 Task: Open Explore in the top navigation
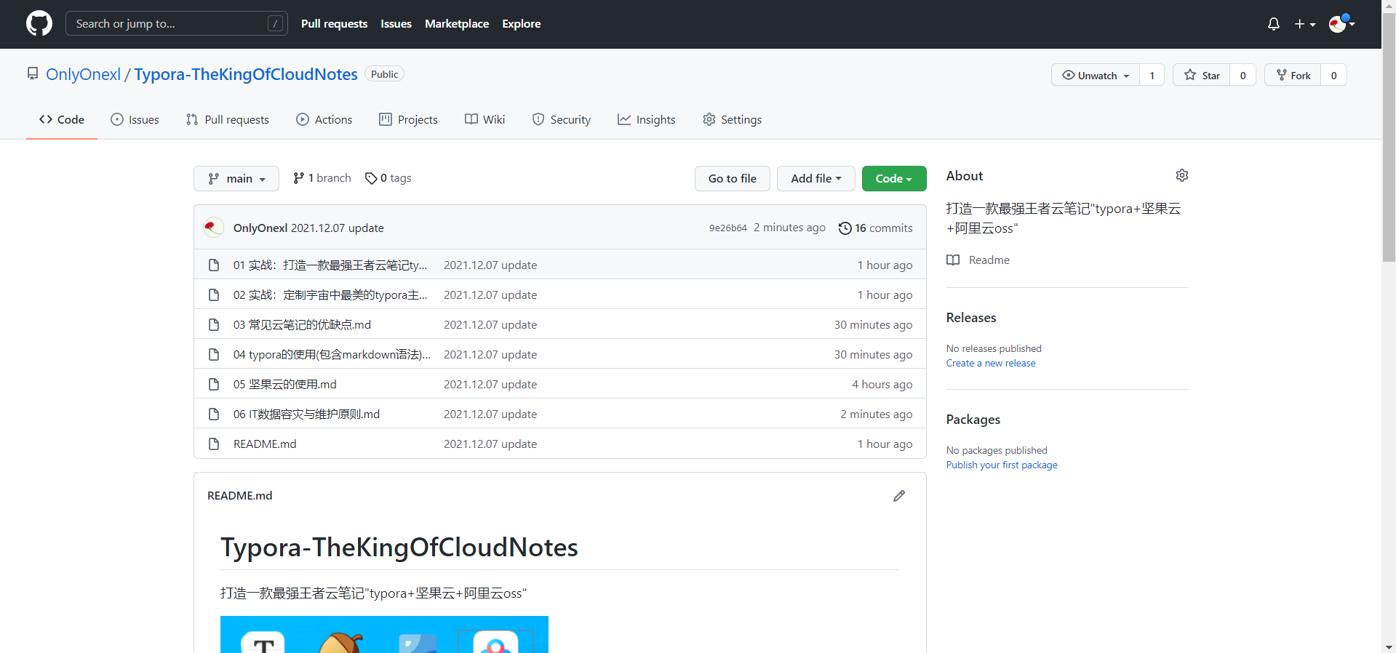point(522,23)
